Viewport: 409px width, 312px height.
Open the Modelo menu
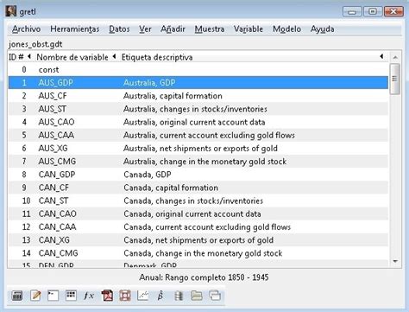[x=286, y=29]
